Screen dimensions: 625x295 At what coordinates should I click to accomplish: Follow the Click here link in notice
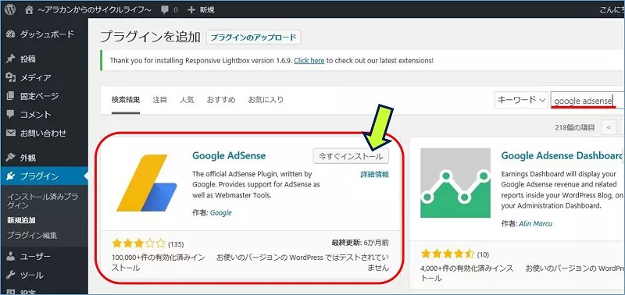(x=309, y=61)
